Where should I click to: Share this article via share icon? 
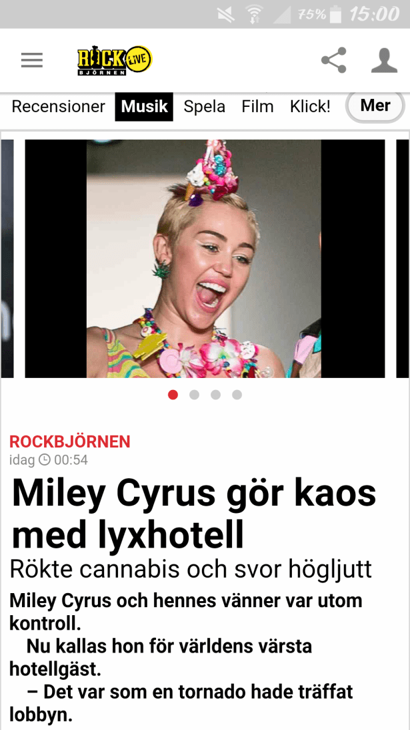[x=334, y=60]
